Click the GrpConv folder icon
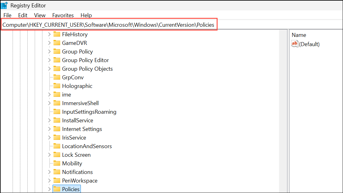Image resolution: width=343 pixels, height=193 pixels. point(57,77)
